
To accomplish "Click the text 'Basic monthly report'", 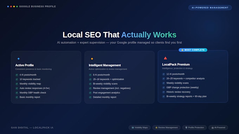I will click(30, 97).
